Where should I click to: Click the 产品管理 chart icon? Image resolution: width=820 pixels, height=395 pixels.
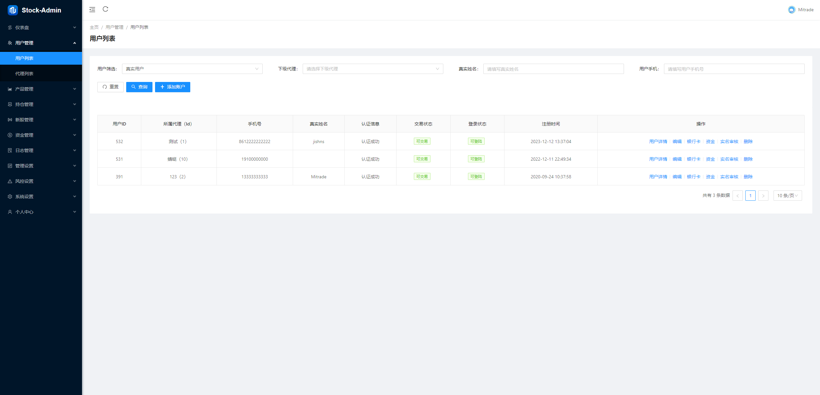click(10, 89)
